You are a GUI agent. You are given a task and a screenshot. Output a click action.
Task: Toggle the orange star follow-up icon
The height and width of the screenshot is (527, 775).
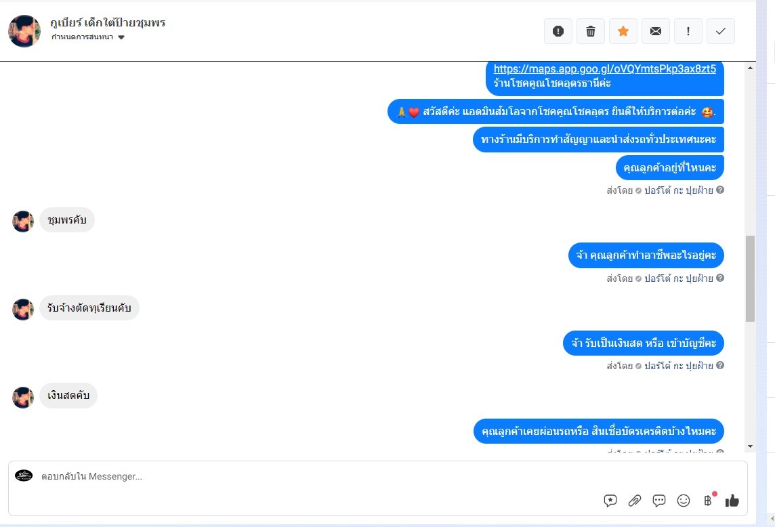pos(623,31)
